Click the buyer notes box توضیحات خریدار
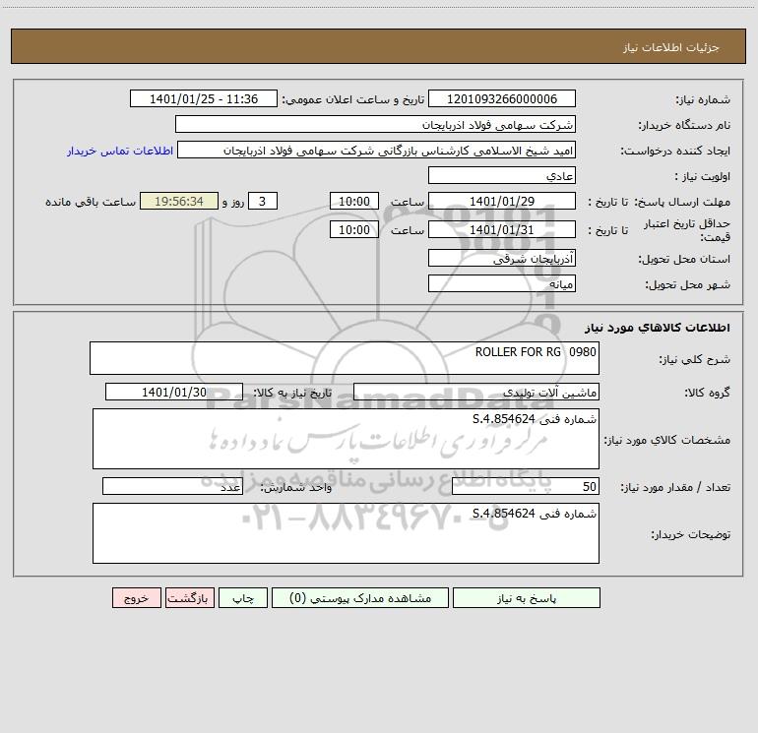Screen dimensions: 758x733 coord(346,533)
